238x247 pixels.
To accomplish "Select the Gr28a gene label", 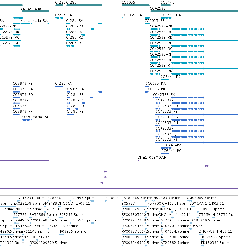I will tap(60, 3).
